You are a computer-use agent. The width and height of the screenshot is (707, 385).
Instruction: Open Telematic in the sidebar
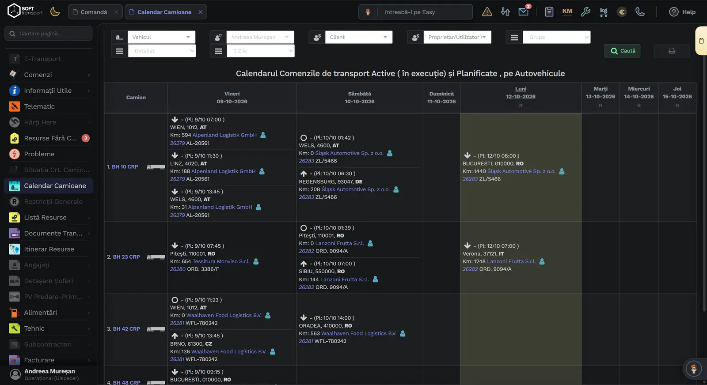49,106
